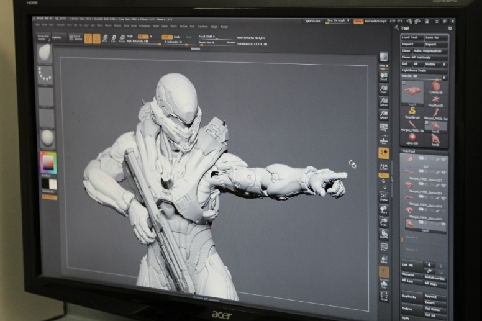Select the Move view icon in right shelf
482x321 pixels.
point(384,209)
